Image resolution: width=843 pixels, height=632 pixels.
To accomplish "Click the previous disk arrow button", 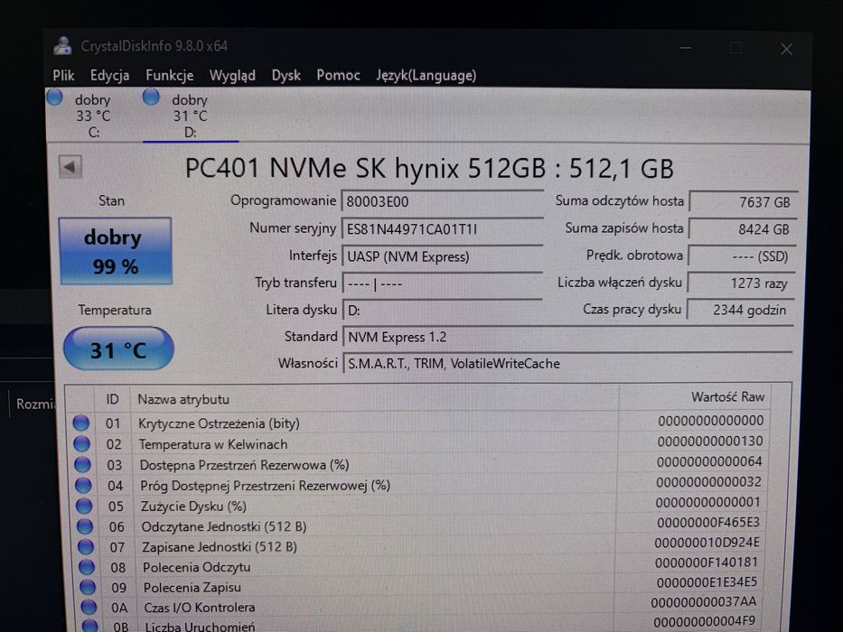I will tap(70, 167).
